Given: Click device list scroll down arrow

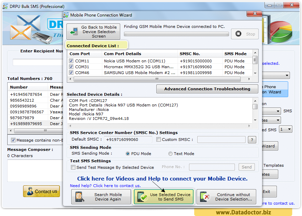Looking at the screenshot, I should click(255, 73).
